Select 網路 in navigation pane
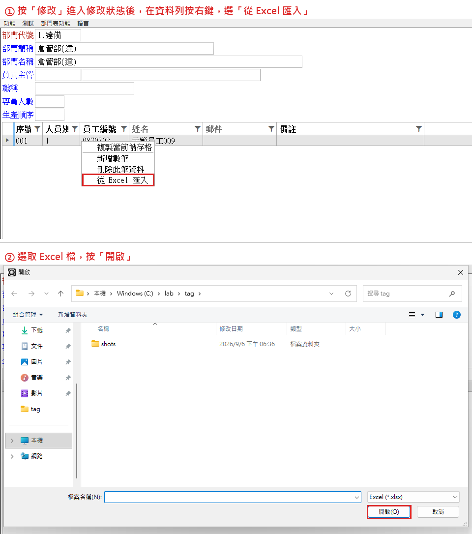This screenshot has height=534, width=472. point(37,456)
